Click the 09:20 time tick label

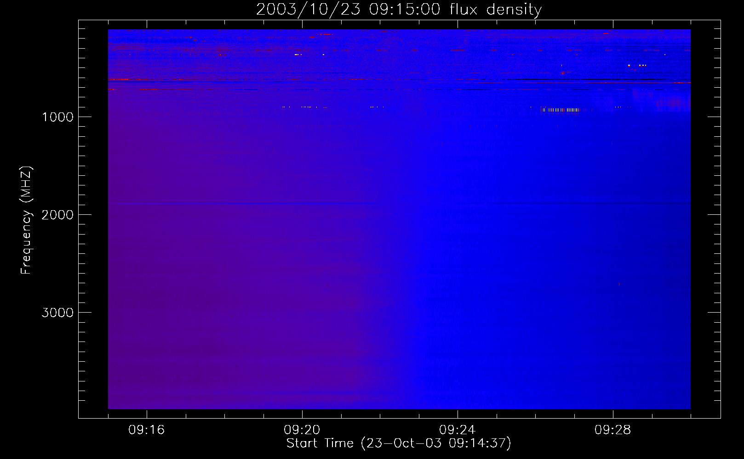click(302, 430)
